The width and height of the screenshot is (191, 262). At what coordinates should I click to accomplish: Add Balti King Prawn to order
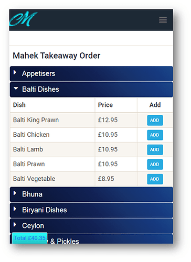[x=155, y=120]
